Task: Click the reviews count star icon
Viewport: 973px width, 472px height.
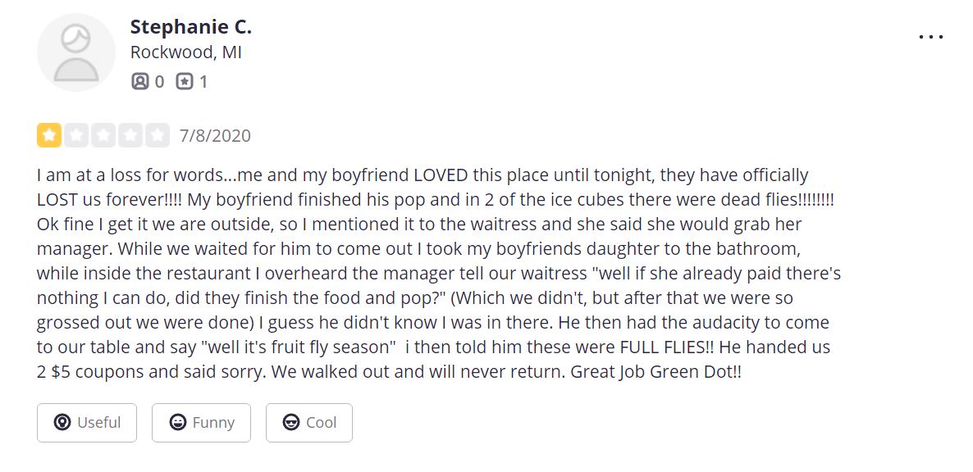Action: tap(185, 81)
